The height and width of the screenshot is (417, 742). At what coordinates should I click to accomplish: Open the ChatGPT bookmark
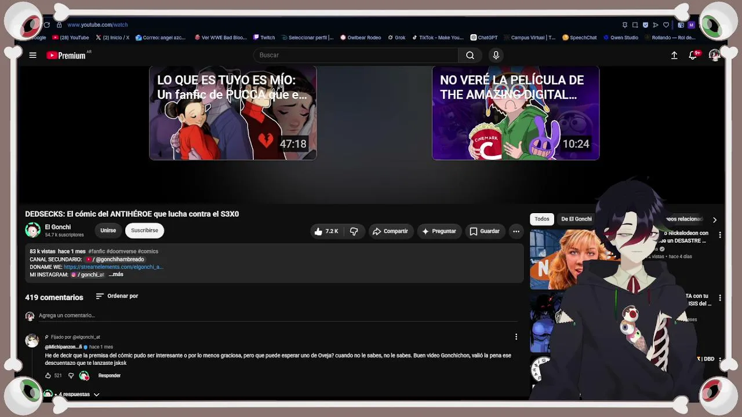pos(484,38)
